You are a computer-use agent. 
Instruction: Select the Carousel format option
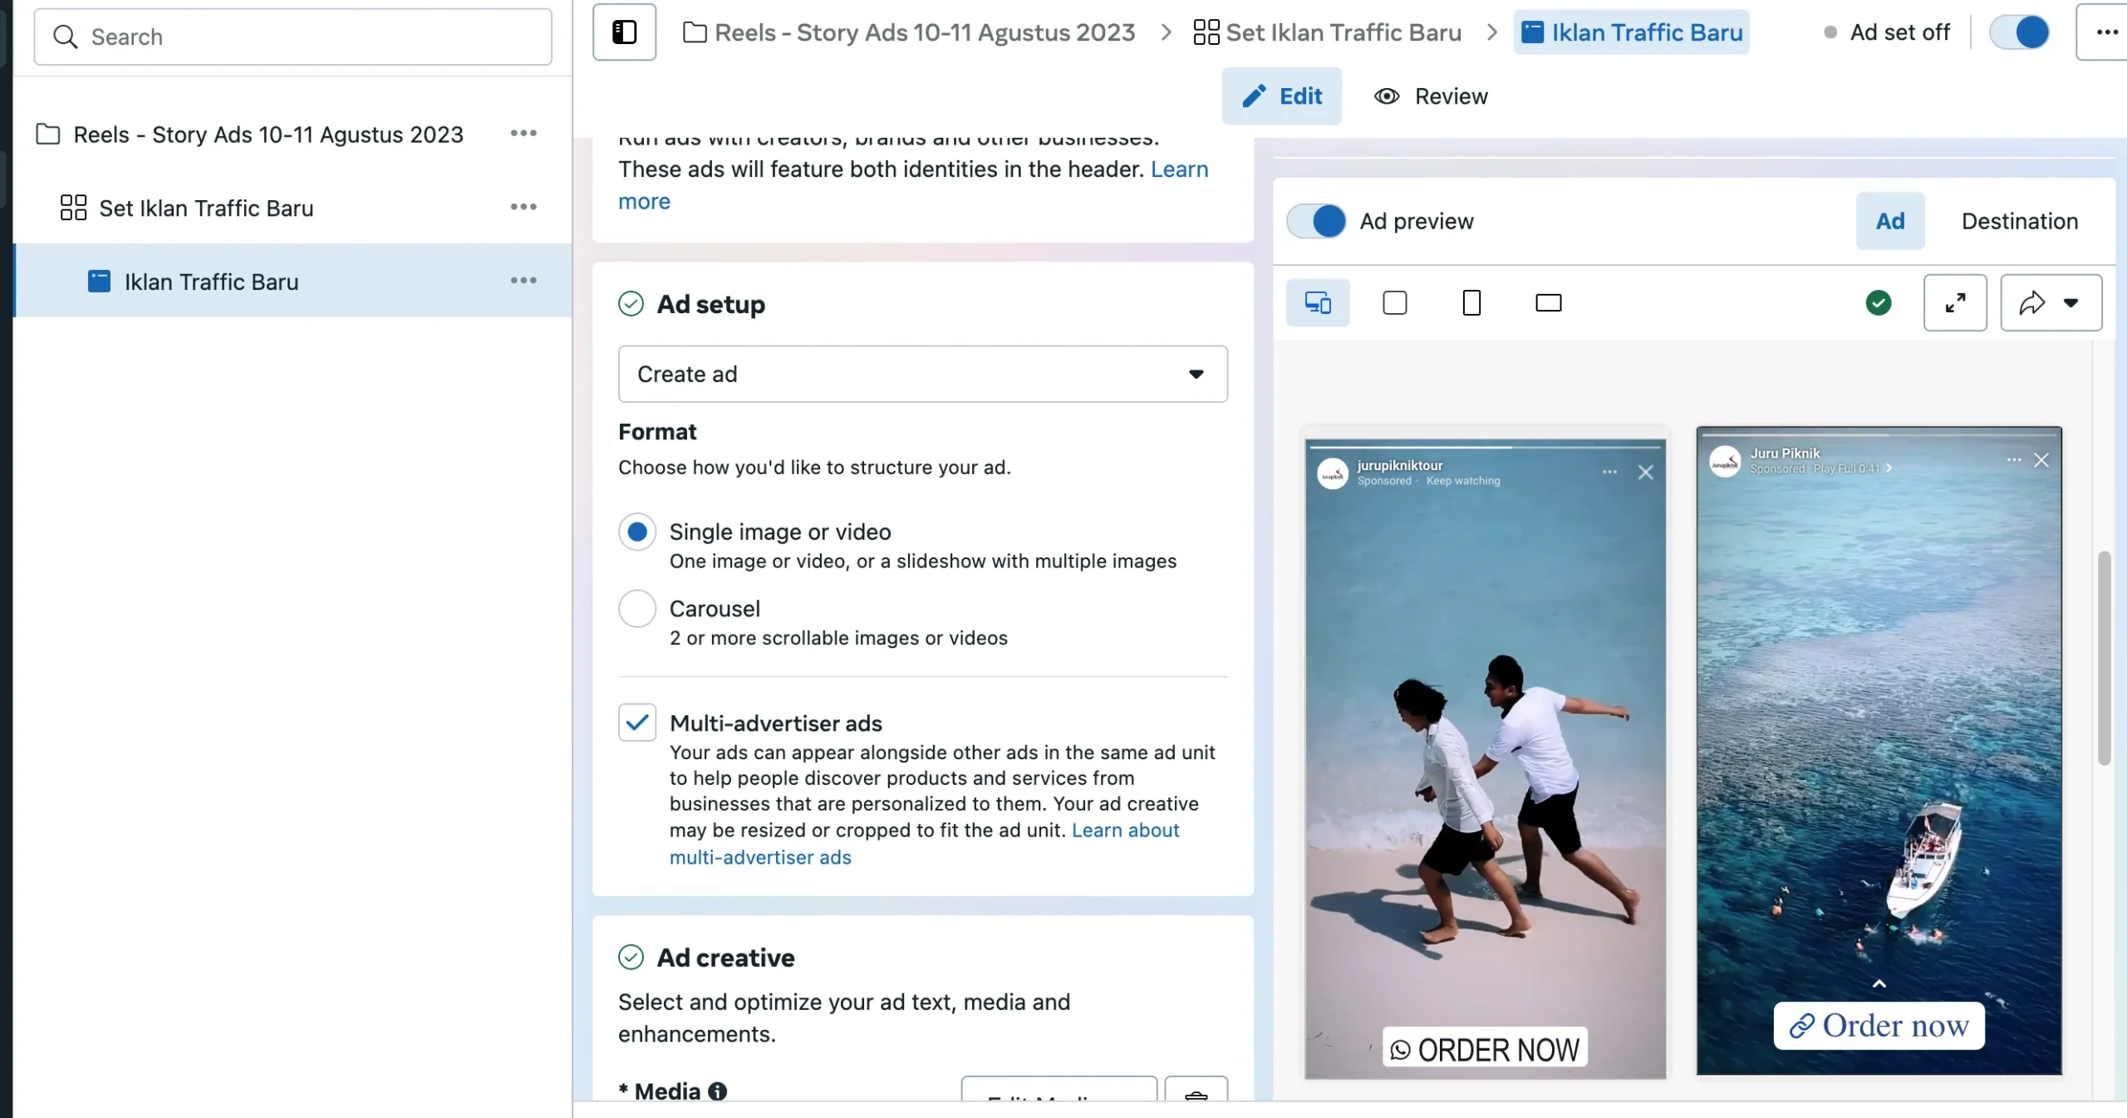pos(637,609)
